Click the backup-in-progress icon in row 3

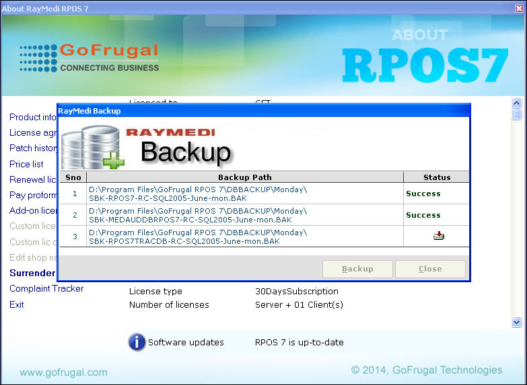coord(439,236)
